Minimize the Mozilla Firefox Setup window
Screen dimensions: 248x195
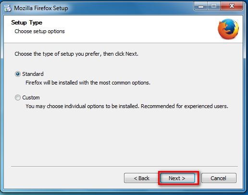(201, 6)
